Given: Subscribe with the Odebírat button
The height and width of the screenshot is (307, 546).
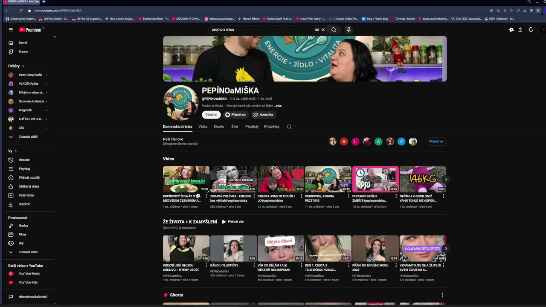Looking at the screenshot, I should pos(211,115).
